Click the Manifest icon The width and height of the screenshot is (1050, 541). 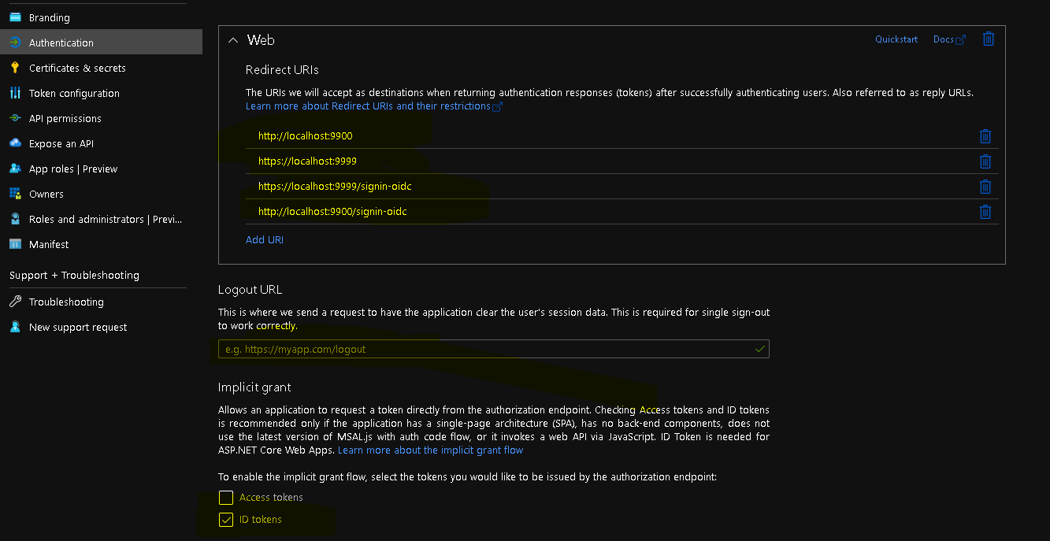point(15,244)
